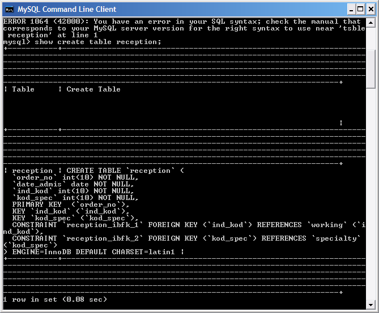Minimize the MySQL Command Line Client window
Viewport: 379px width, 313px height.
pos(351,10)
